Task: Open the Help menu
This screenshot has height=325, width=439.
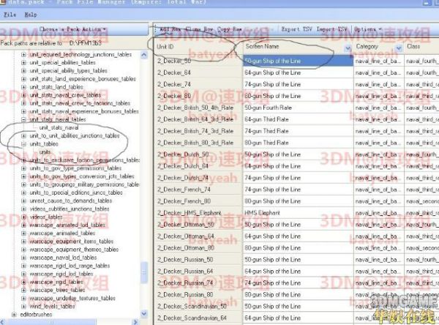Action: [x=30, y=14]
